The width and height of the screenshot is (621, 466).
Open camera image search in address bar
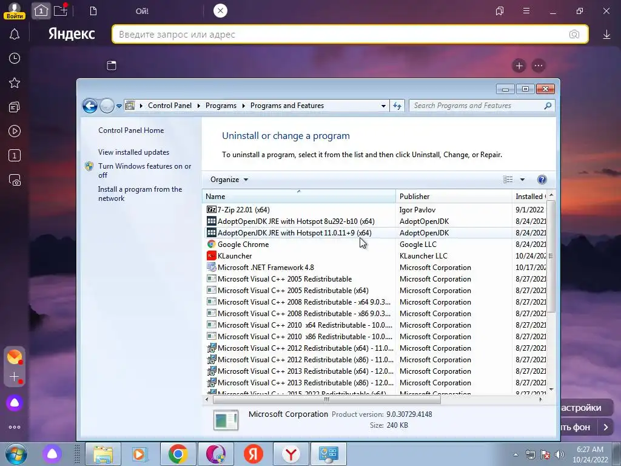[x=574, y=35]
